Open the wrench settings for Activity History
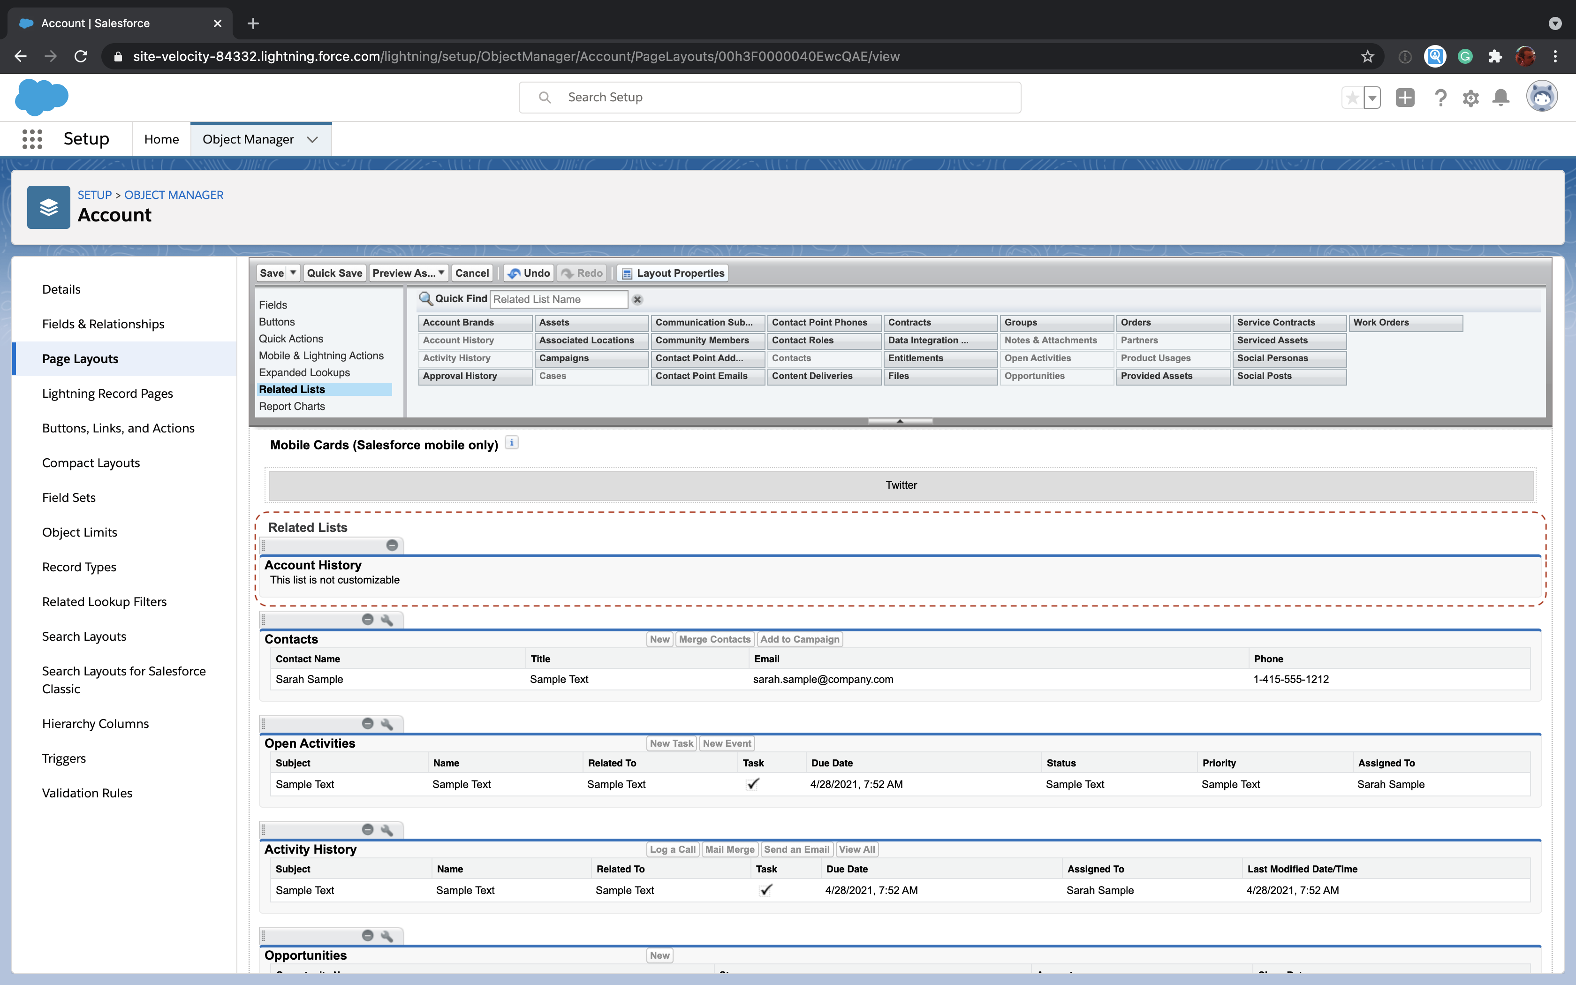Image resolution: width=1576 pixels, height=985 pixels. (387, 830)
